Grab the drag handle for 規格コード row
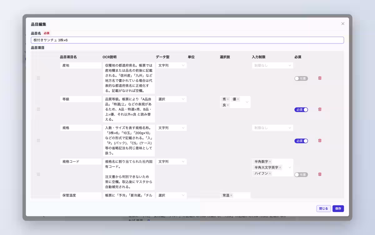 click(38, 174)
